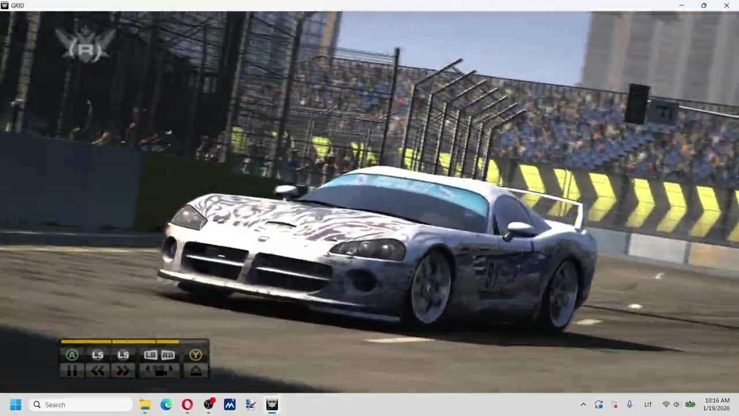The width and height of the screenshot is (739, 416).
Task: Click the sync arrows tray icon
Action: 599,404
